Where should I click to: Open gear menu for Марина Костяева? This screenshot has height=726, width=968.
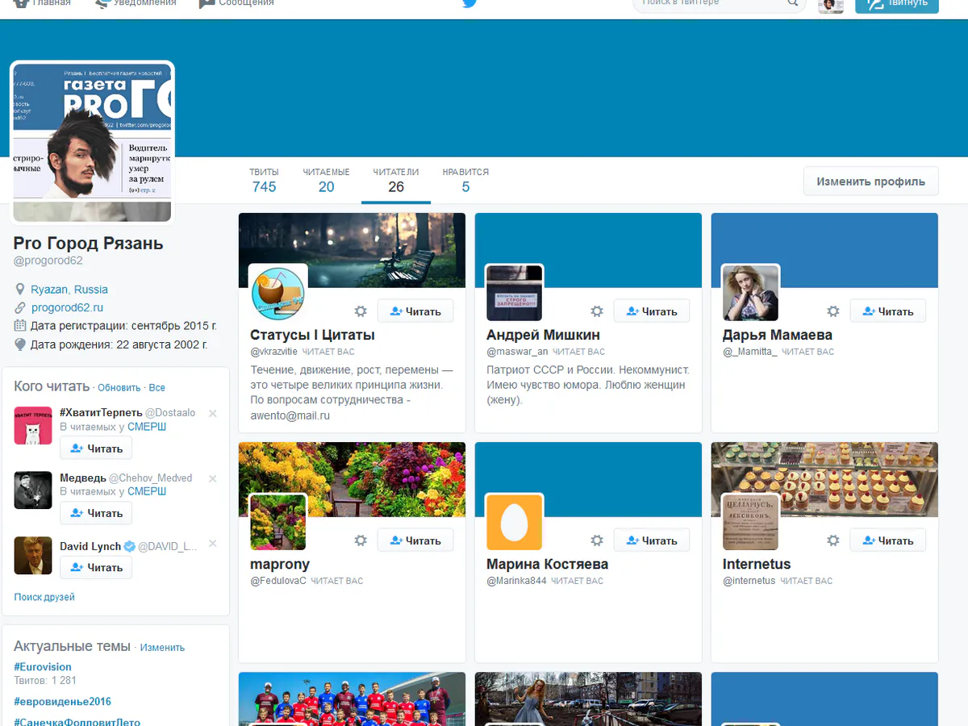(597, 540)
